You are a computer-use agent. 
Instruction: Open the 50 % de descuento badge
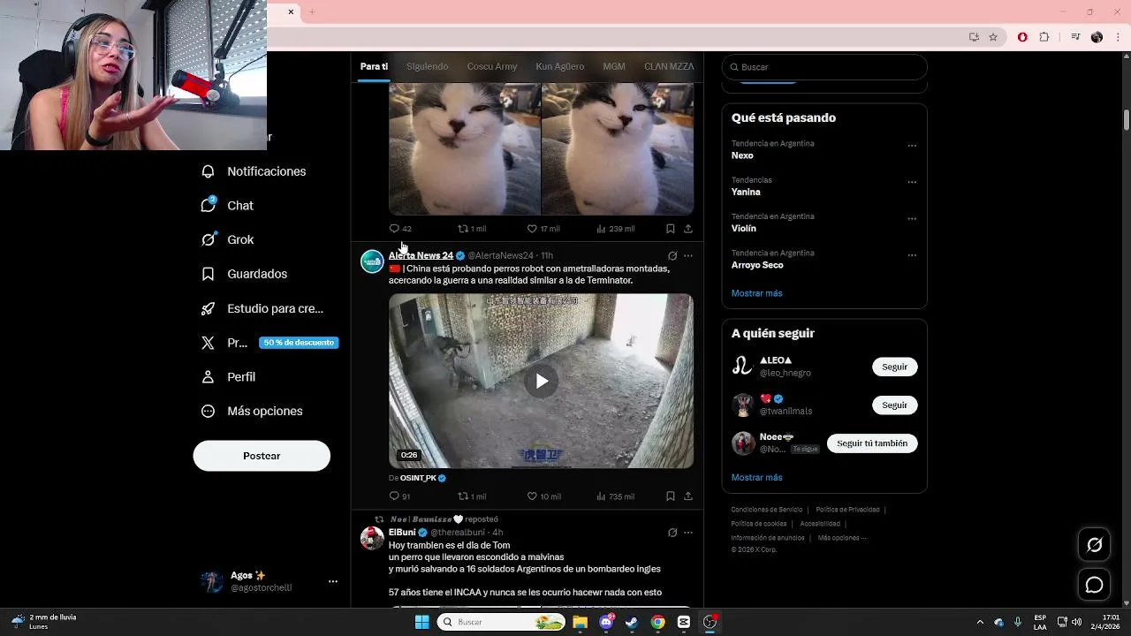[x=299, y=343]
